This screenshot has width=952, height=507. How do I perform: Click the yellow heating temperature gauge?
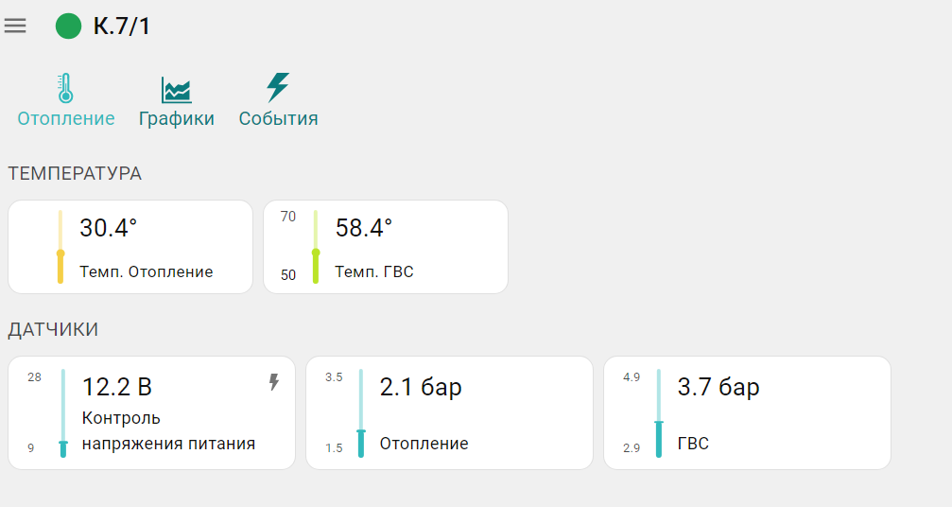pyautogui.click(x=61, y=247)
